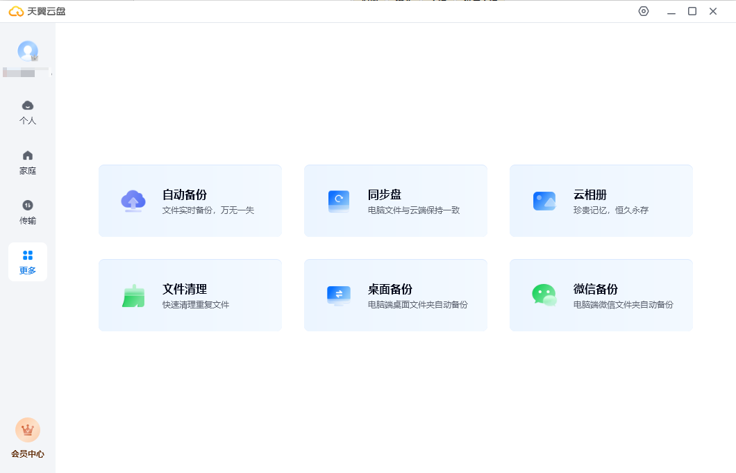Screen dimensions: 736x473
Task: Open the 云相册 card title
Action: click(590, 194)
